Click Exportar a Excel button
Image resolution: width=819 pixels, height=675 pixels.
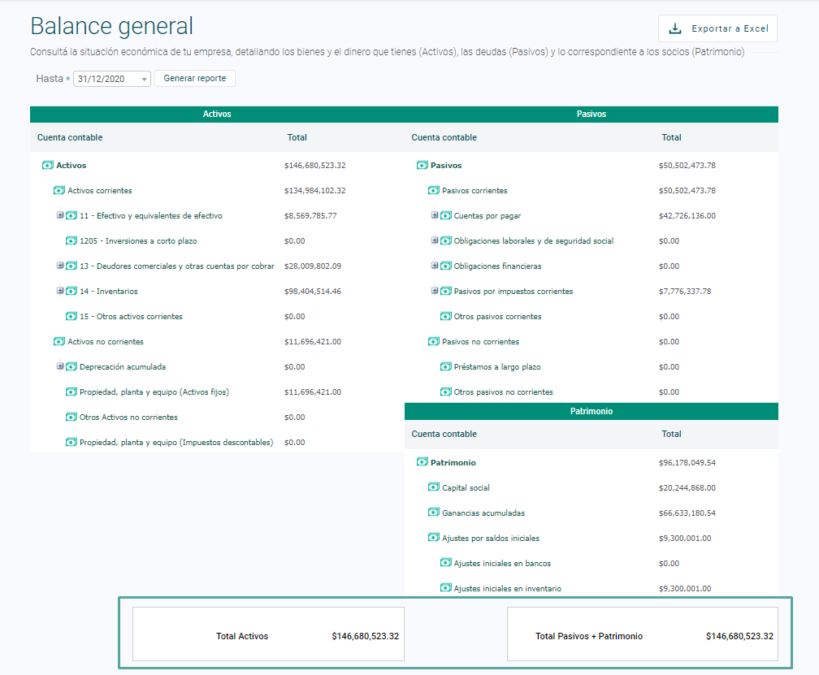(717, 28)
